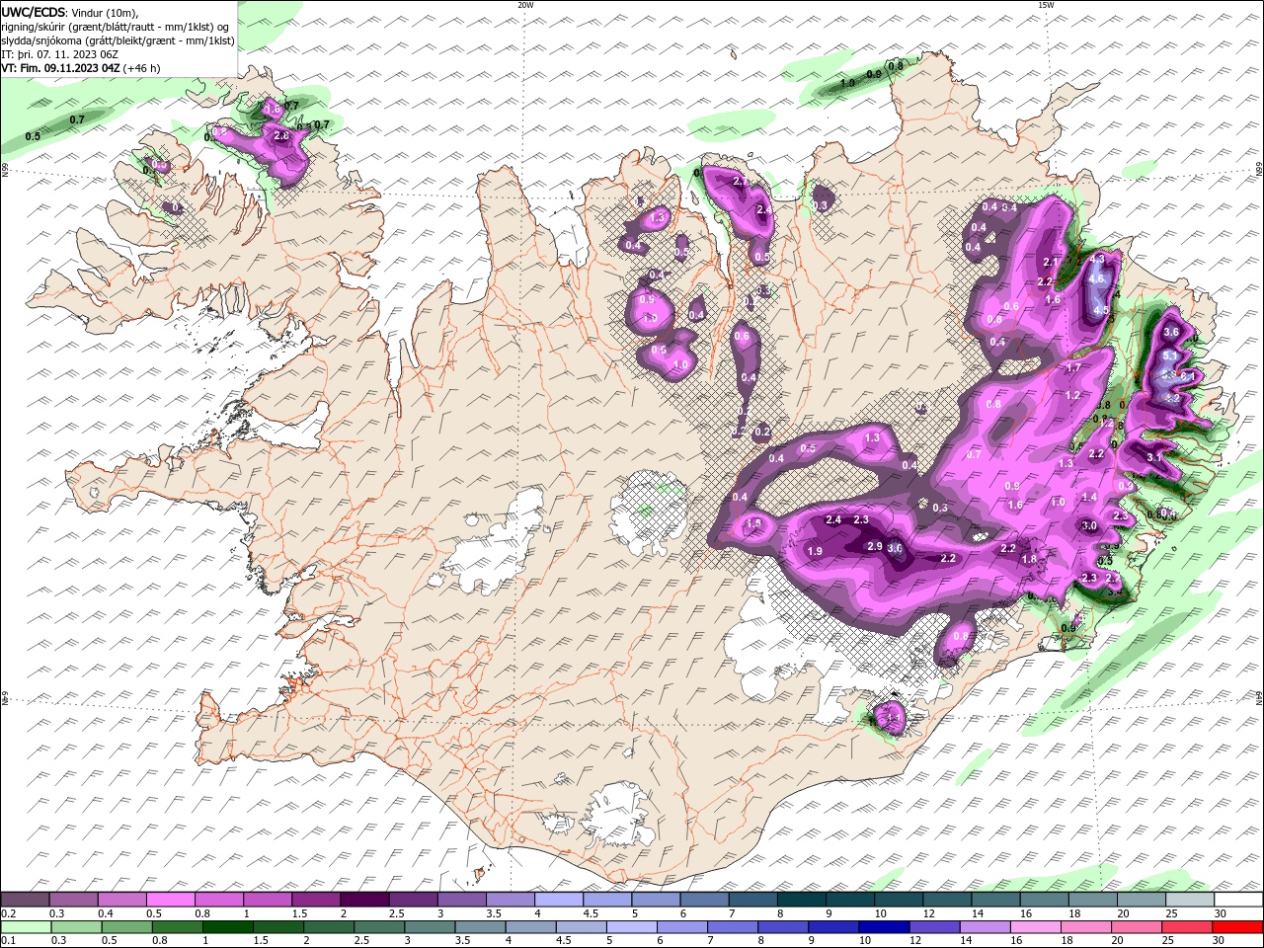
Task: Click the 1.4 value in the east
Action: (1089, 498)
